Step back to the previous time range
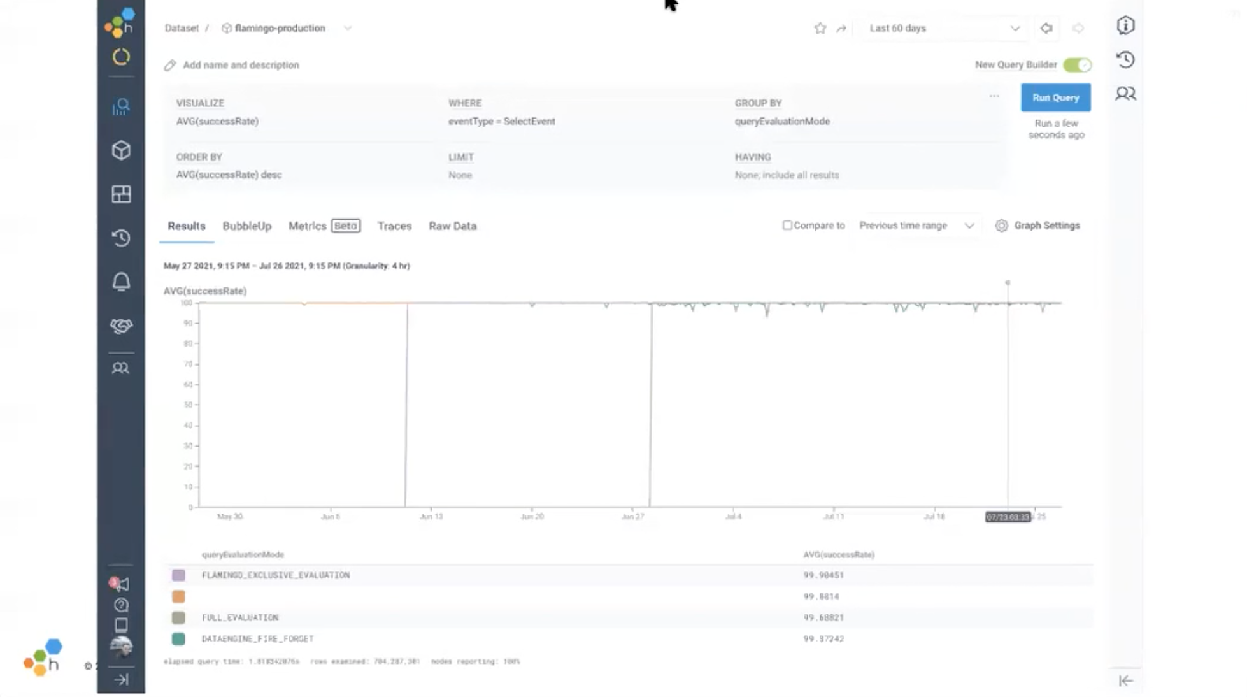 1046,28
